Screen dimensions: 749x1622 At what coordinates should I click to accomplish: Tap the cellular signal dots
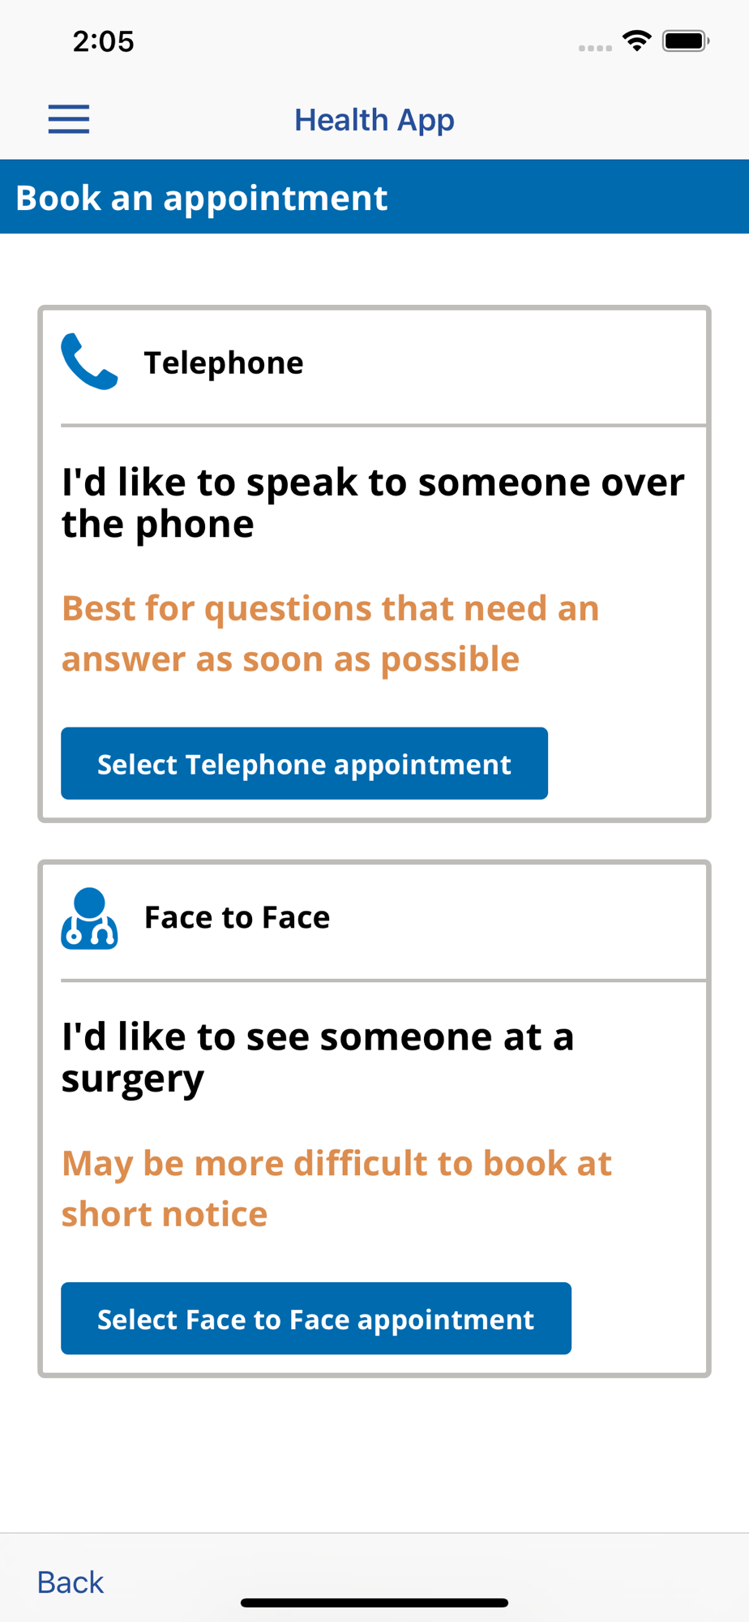[595, 48]
